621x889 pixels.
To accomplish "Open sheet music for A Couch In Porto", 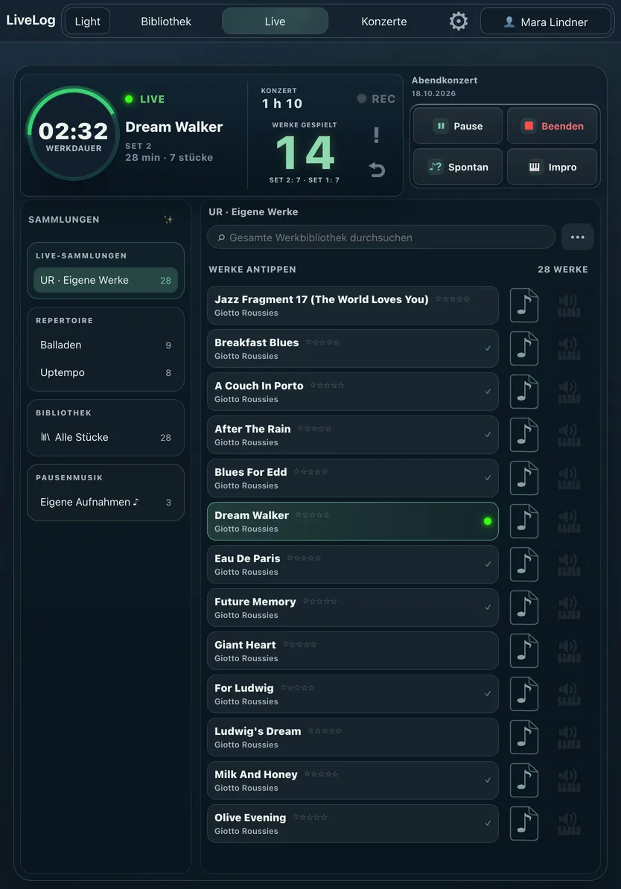I will (524, 392).
